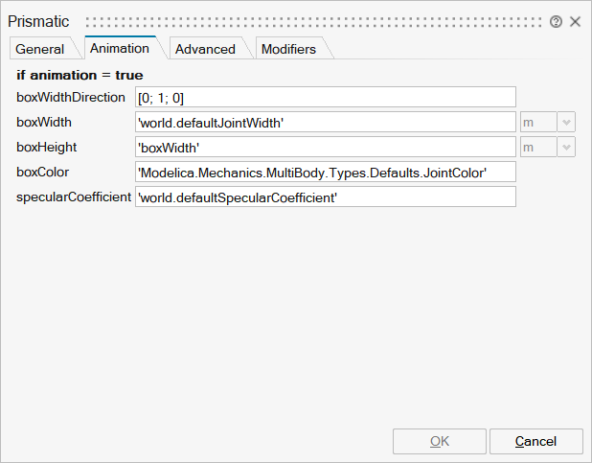Click the specularCoefficient input field
The height and width of the screenshot is (463, 592).
point(326,197)
